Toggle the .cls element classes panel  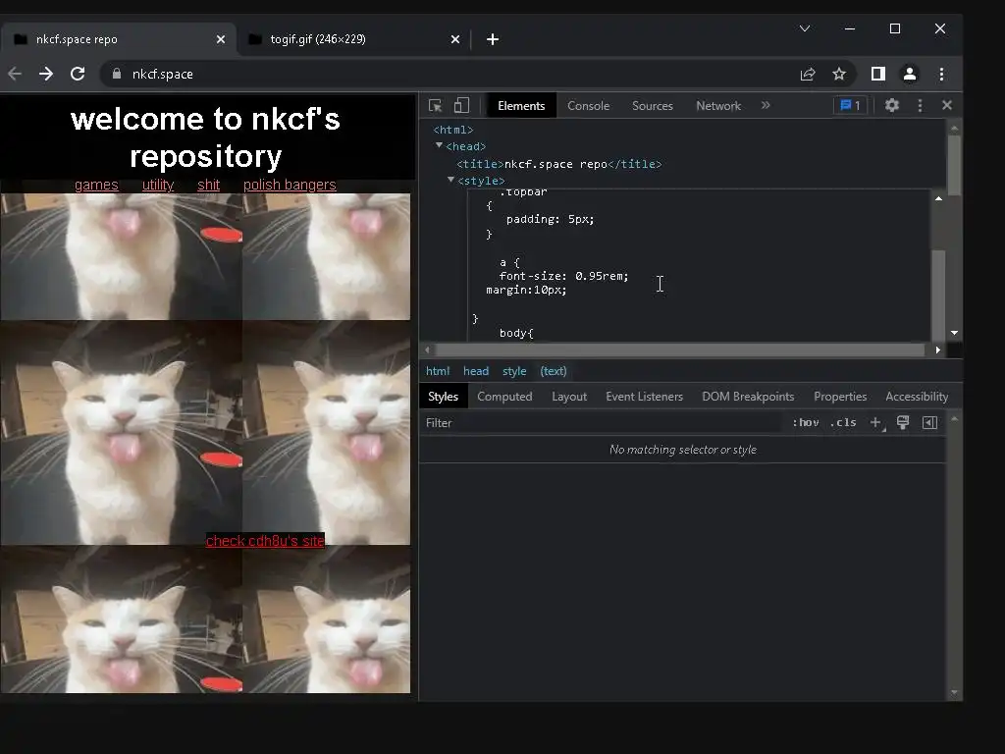[843, 422]
